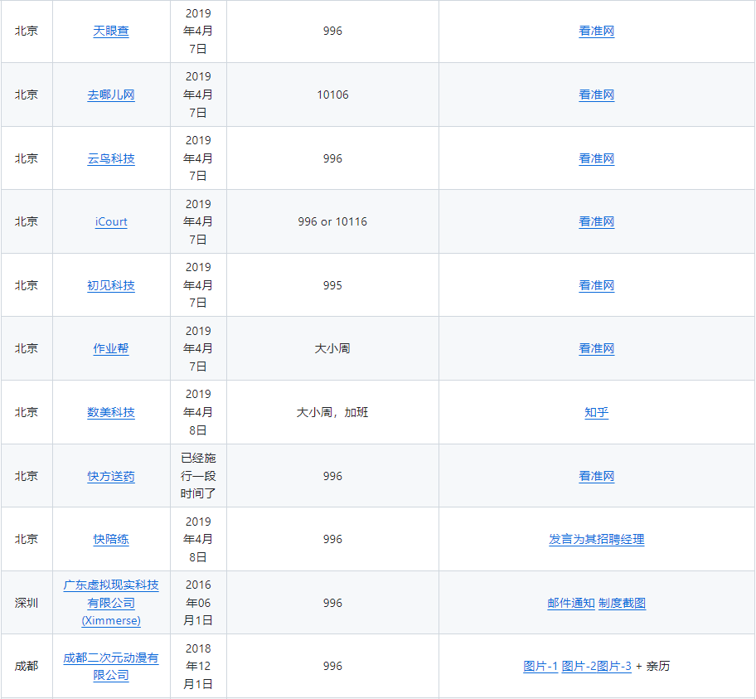Select the 996 cell in the Ximmerse row

pos(332,603)
